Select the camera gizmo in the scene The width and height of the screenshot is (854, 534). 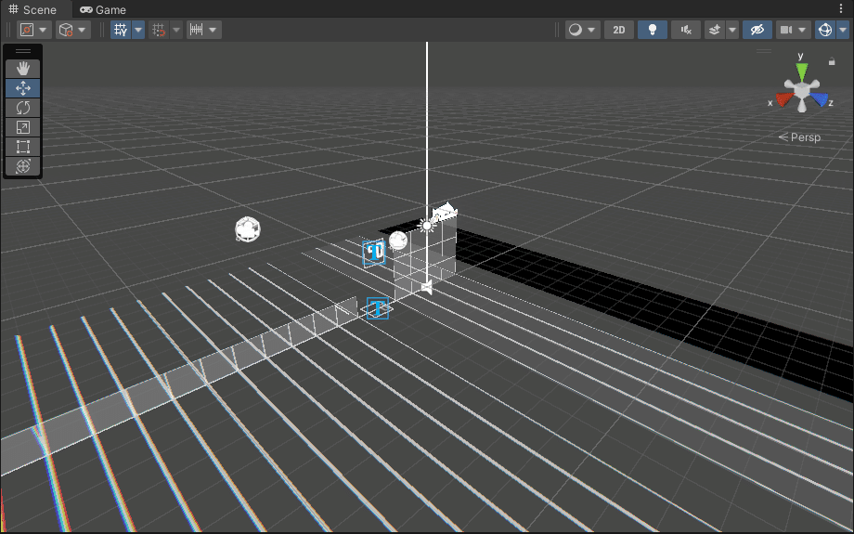coord(445,212)
